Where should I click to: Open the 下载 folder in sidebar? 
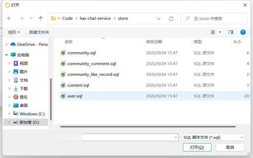pos(21,88)
